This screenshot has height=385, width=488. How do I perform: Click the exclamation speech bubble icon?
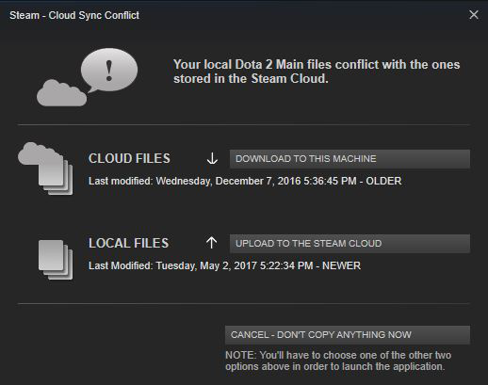(x=109, y=71)
